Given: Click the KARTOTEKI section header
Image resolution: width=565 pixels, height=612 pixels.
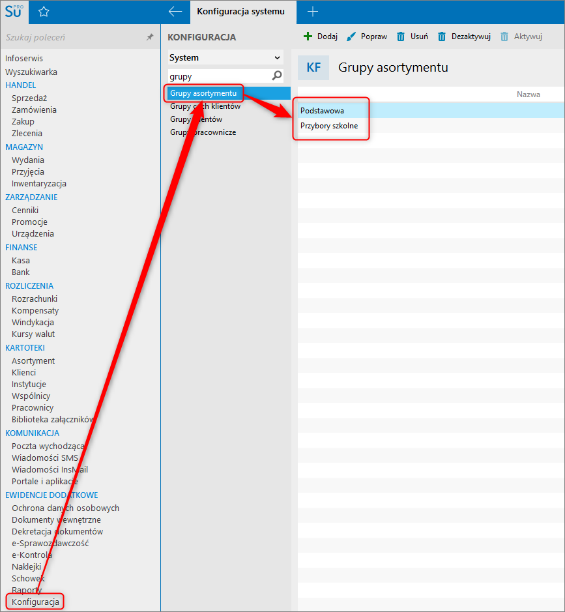Looking at the screenshot, I should 25,348.
